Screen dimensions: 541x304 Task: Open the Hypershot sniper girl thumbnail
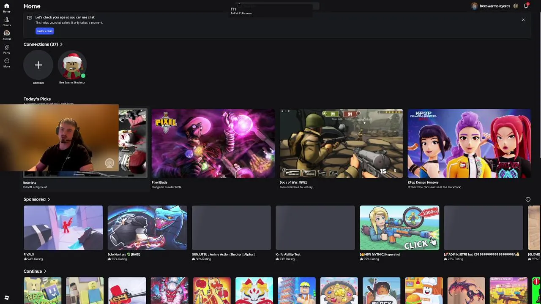point(399,228)
